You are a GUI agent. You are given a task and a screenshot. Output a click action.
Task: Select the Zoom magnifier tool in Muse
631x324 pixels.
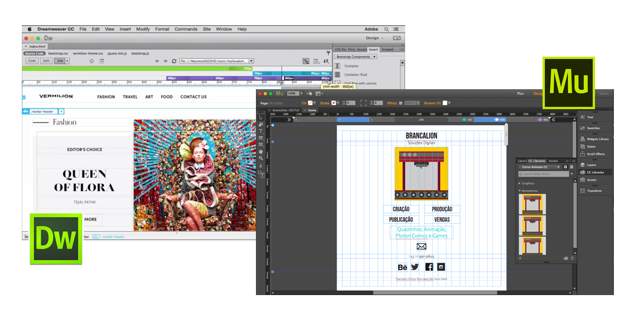(261, 158)
